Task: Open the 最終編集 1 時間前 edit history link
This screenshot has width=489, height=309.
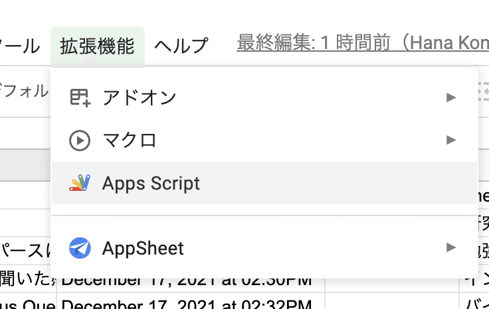Action: tap(363, 43)
